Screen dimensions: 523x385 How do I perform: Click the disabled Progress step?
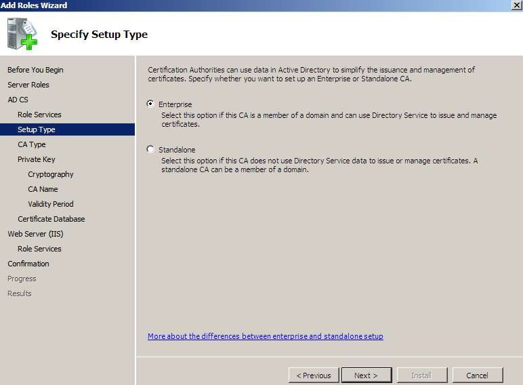22,279
